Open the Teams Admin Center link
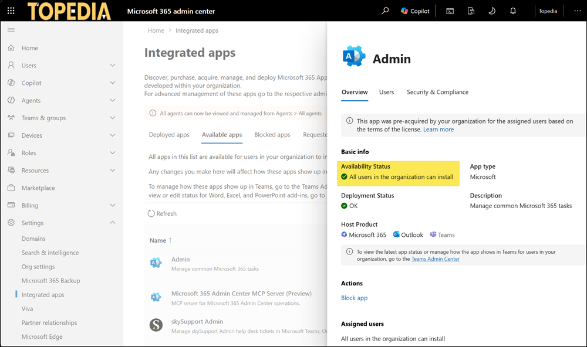Viewport: 587px width, 347px height. tap(436, 258)
